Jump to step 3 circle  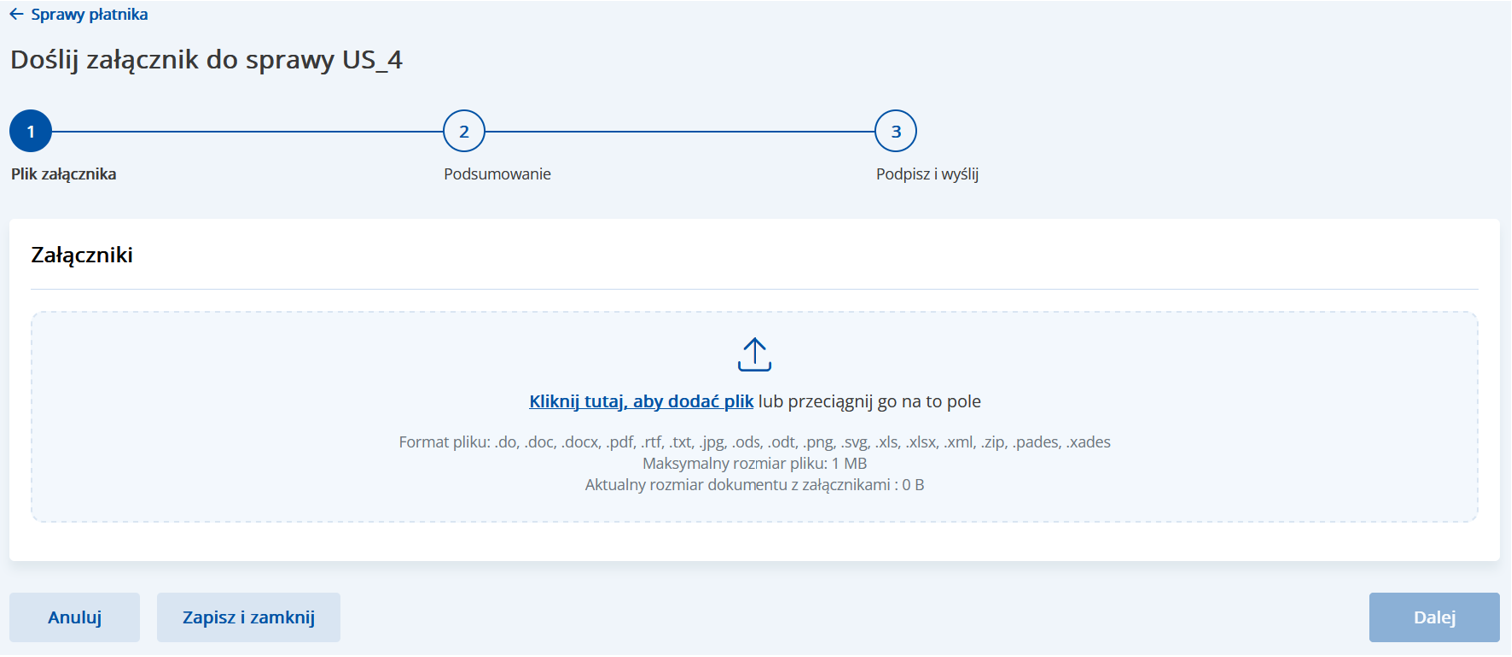[x=896, y=131]
